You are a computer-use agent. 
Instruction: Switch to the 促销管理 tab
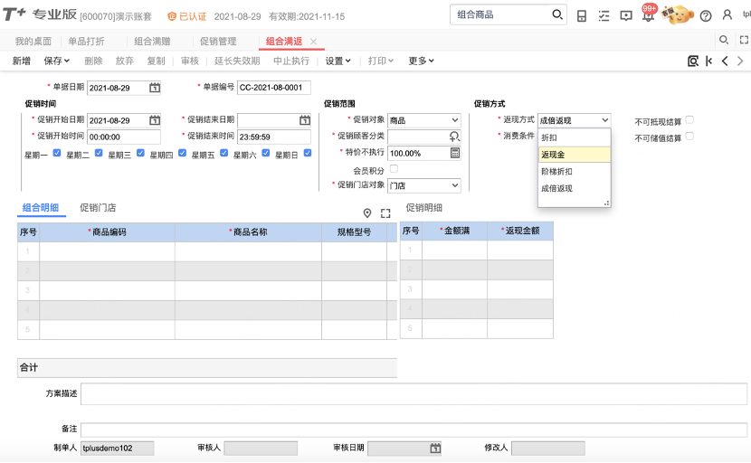(x=218, y=42)
